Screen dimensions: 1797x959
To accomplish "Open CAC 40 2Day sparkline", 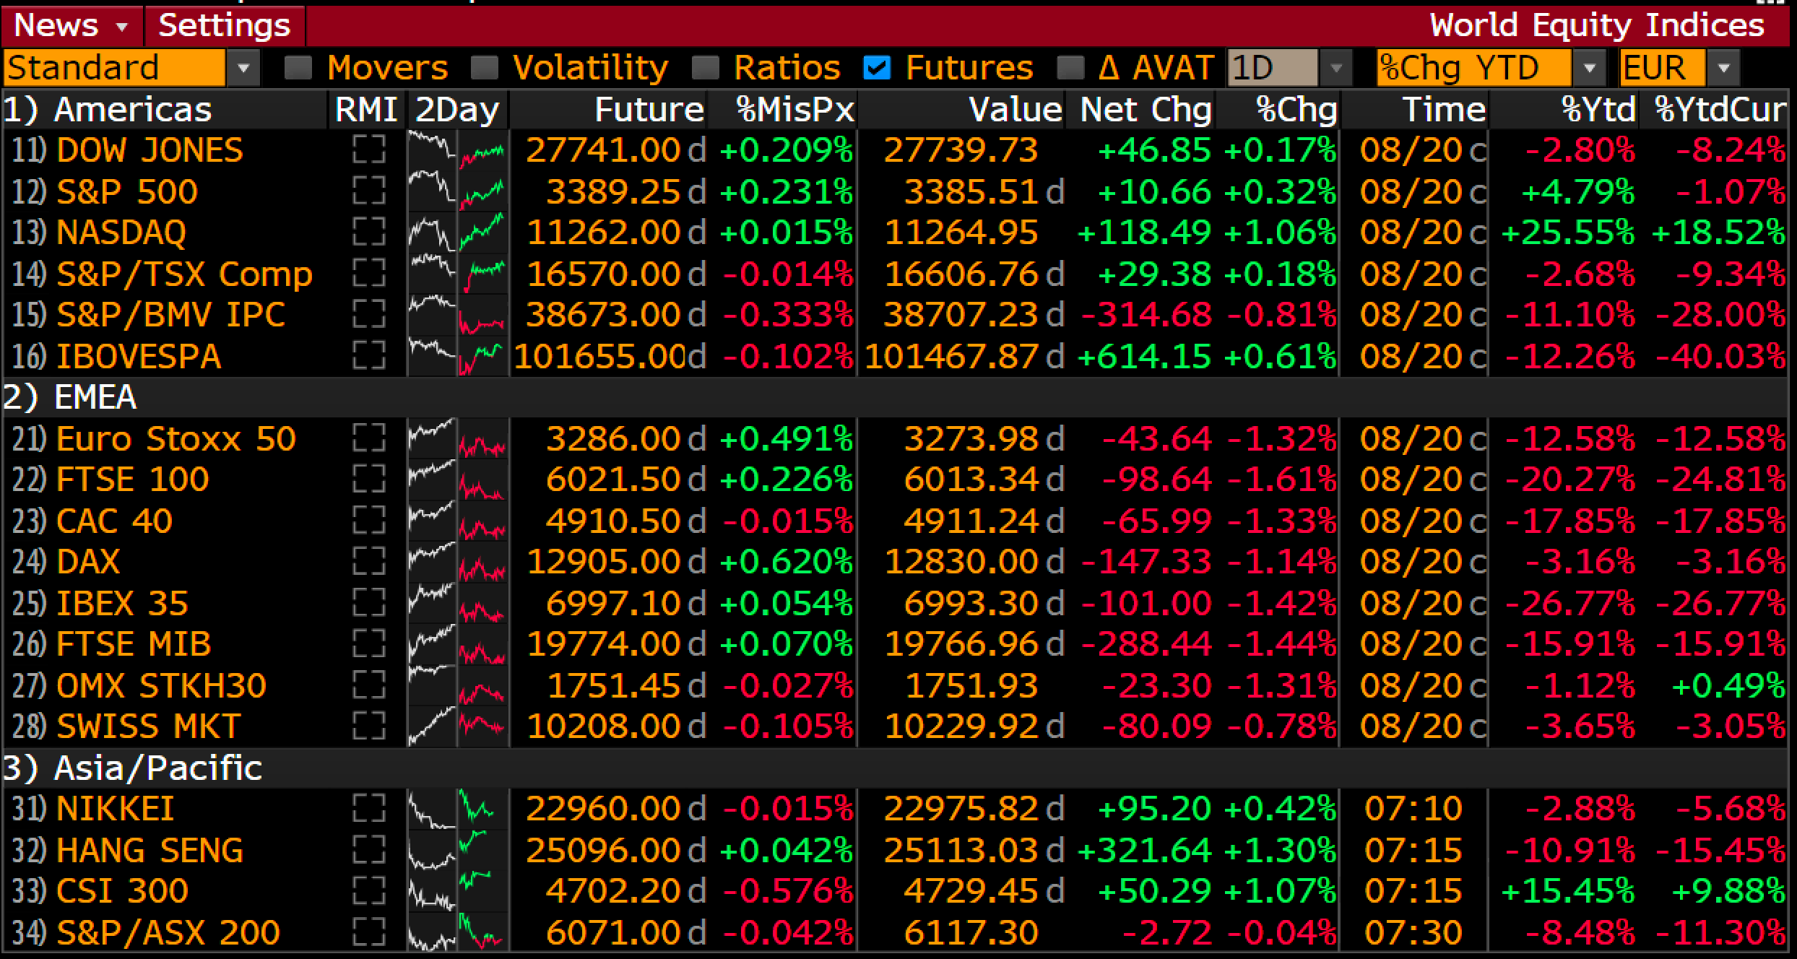I will click(x=458, y=521).
